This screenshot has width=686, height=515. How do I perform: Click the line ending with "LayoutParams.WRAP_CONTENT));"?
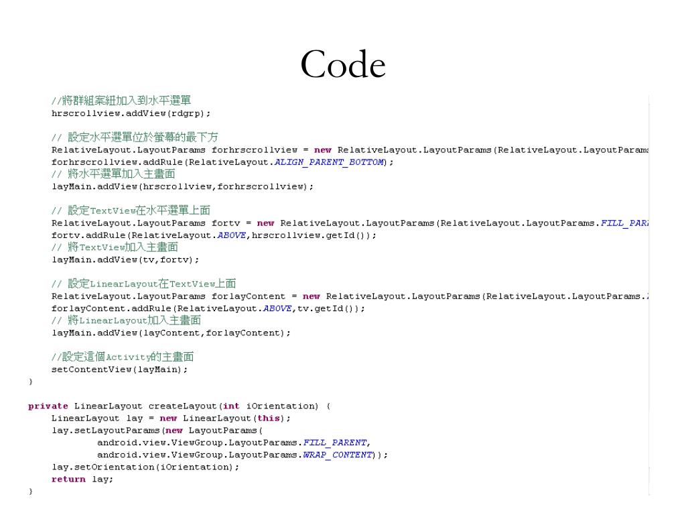243,455
